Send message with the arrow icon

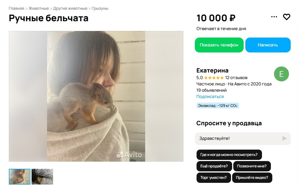(284, 139)
